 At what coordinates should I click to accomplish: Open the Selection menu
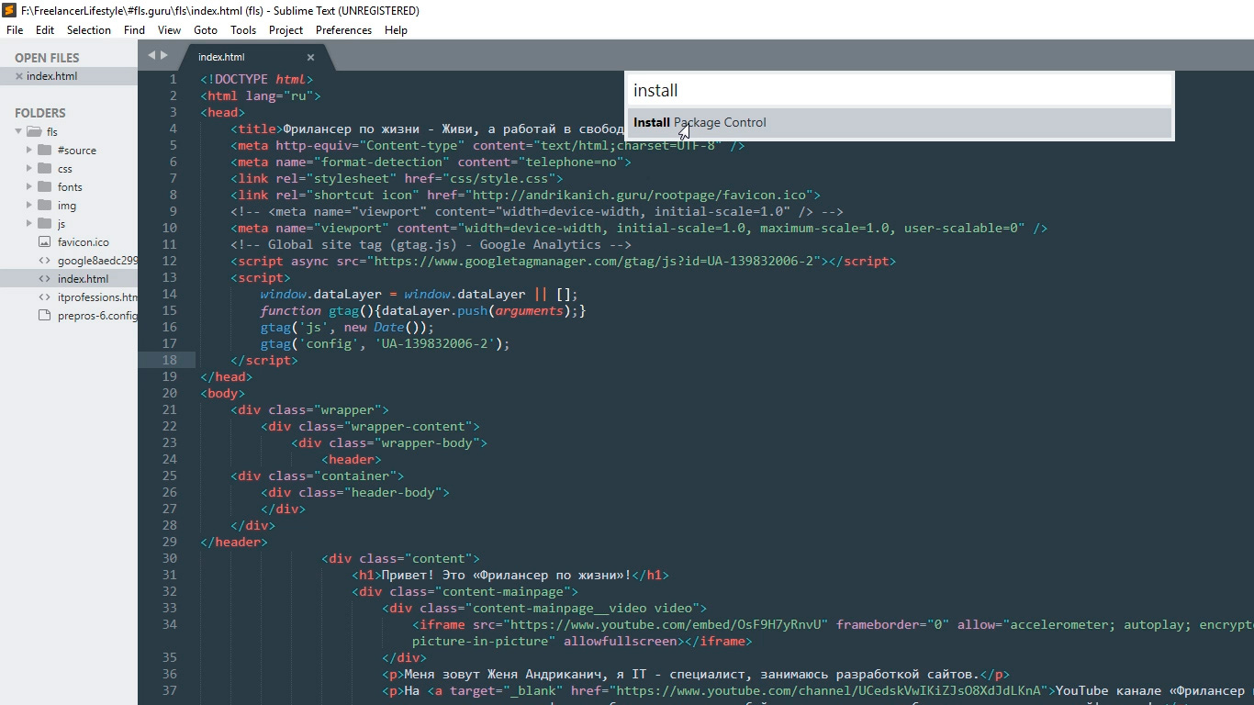point(89,30)
